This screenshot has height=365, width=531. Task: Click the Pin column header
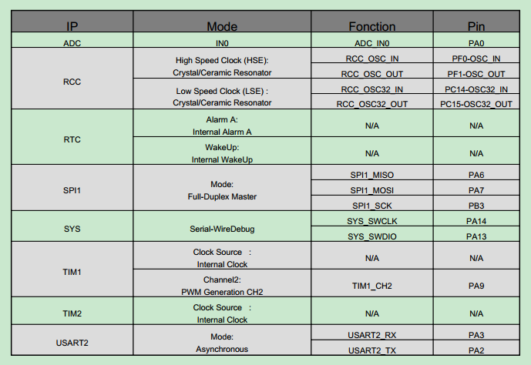pos(476,22)
